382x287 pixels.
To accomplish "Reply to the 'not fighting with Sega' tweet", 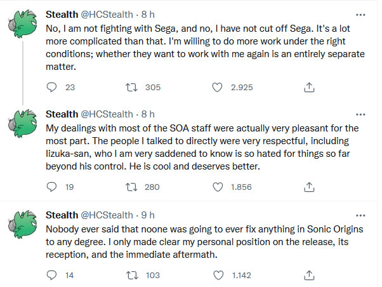I will pos(51,87).
